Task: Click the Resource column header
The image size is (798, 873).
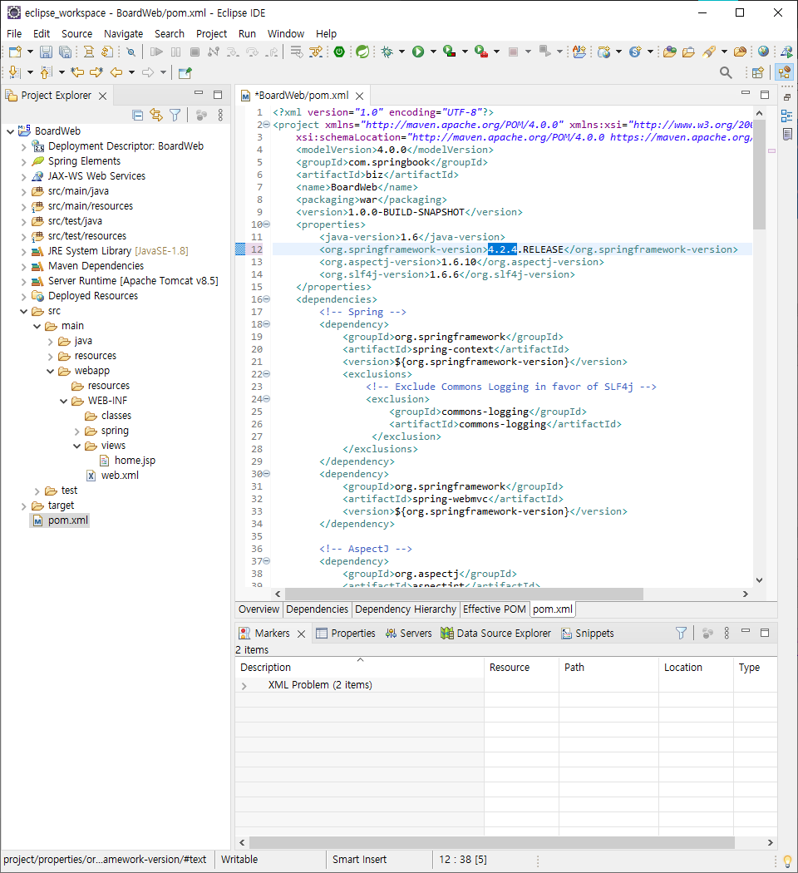Action: tap(521, 667)
